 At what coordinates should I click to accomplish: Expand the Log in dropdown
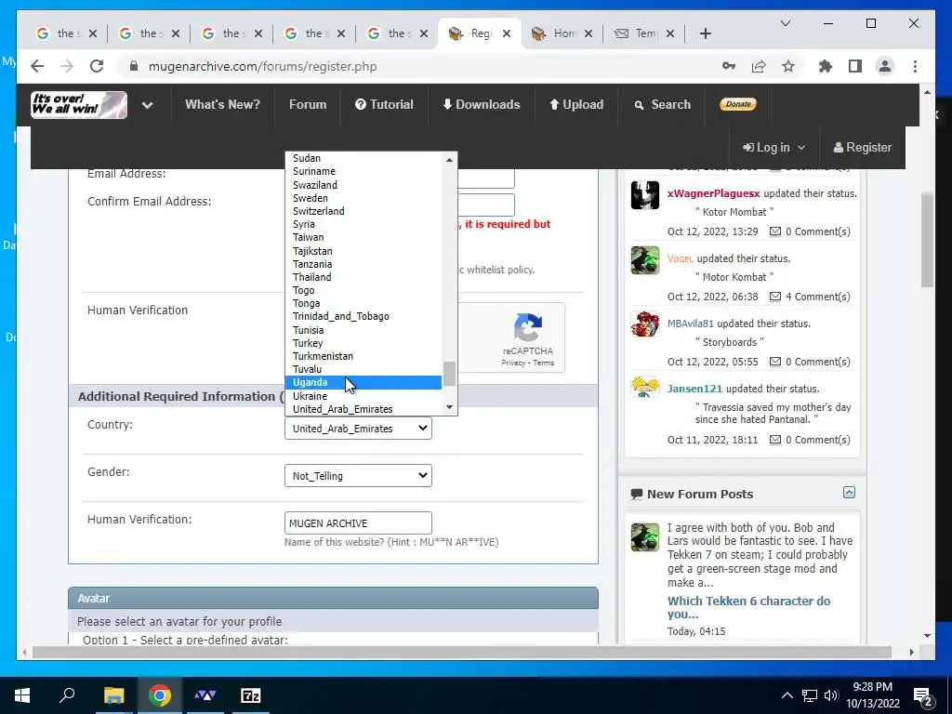click(774, 148)
